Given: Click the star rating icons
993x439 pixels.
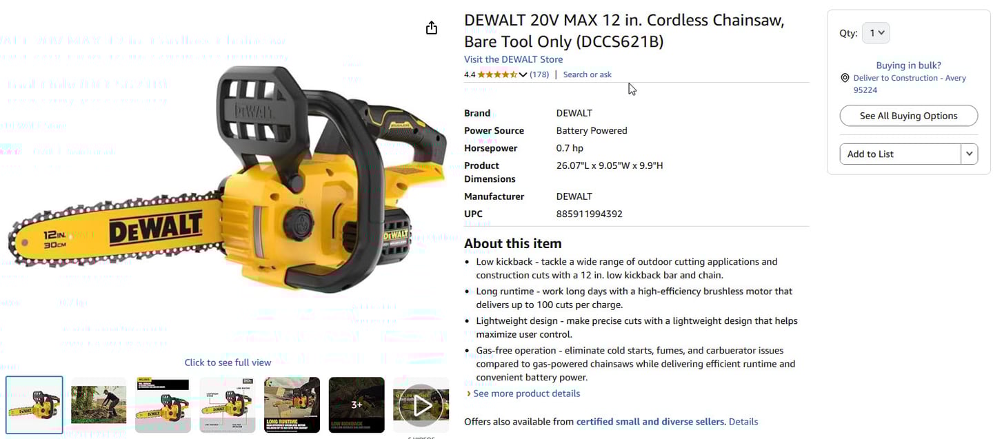Looking at the screenshot, I should (497, 74).
